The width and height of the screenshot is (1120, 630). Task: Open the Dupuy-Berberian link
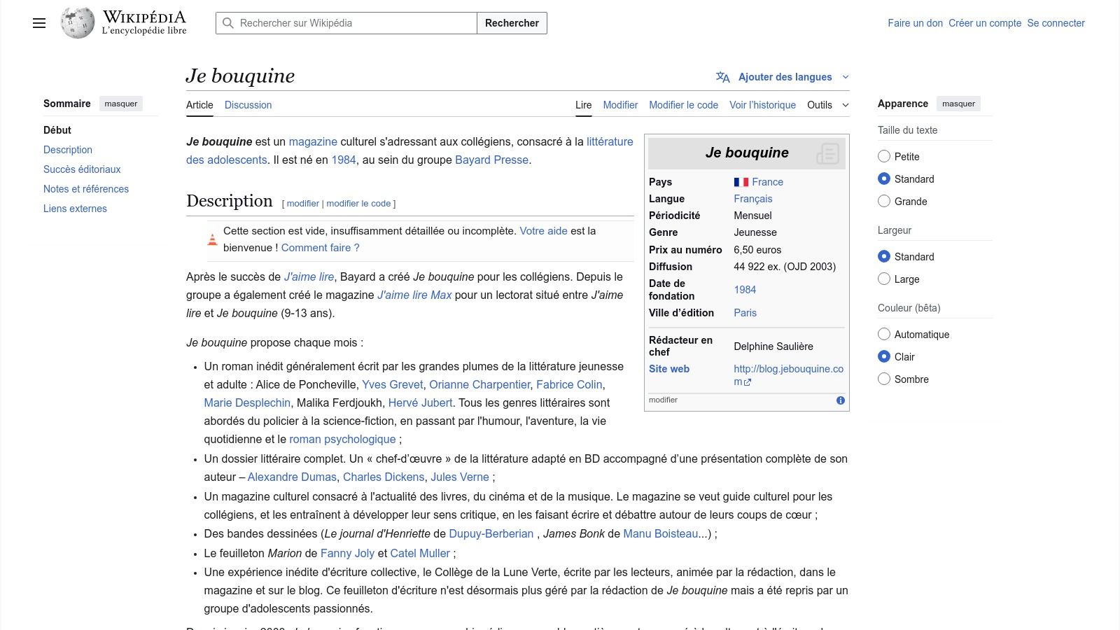(x=491, y=534)
